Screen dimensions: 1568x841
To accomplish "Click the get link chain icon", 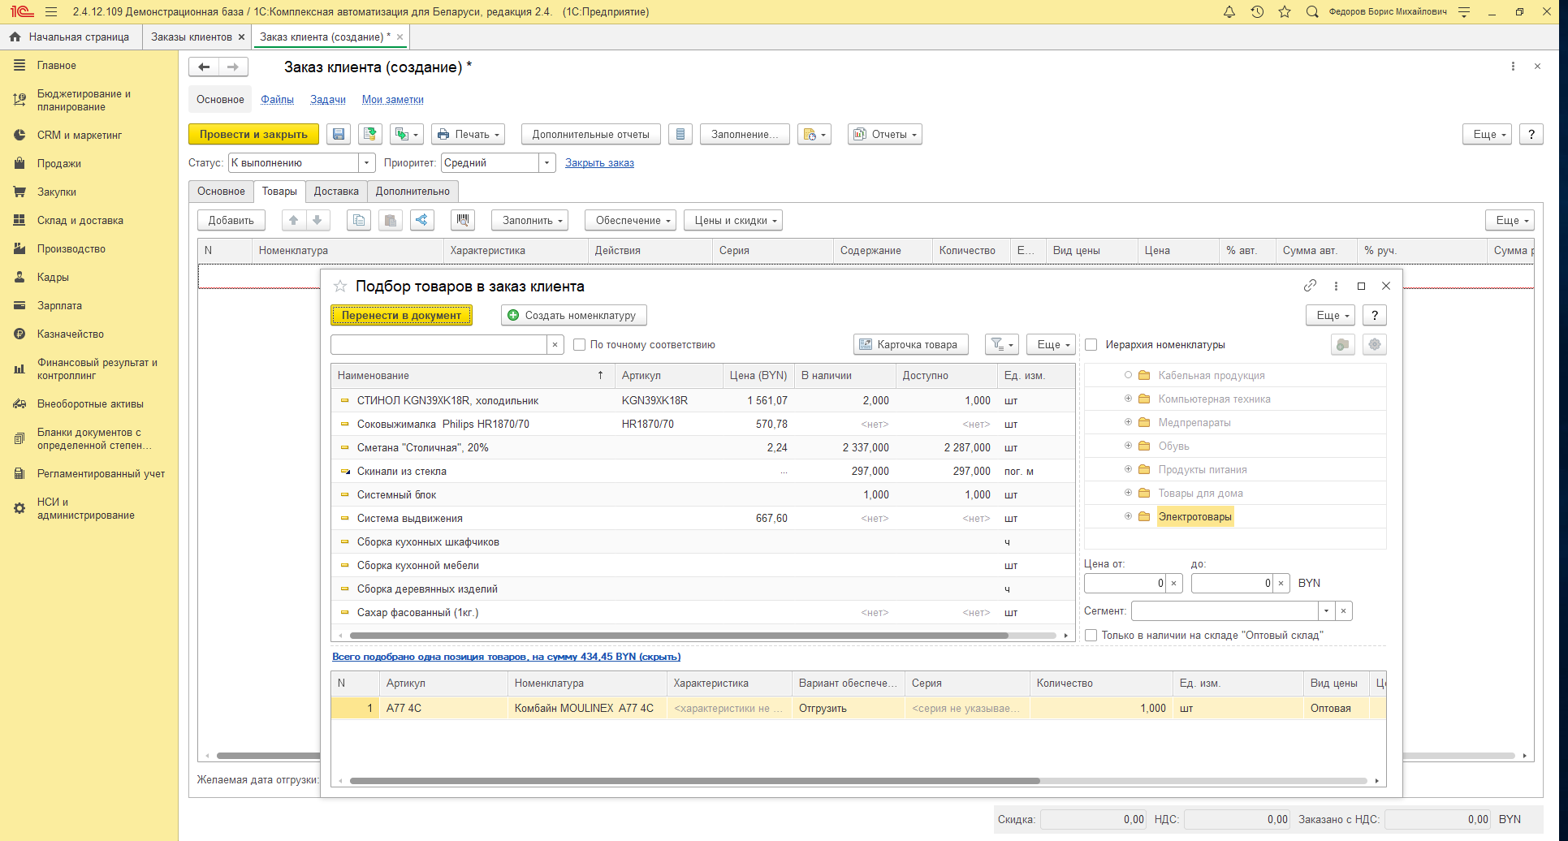I will click(x=1310, y=286).
